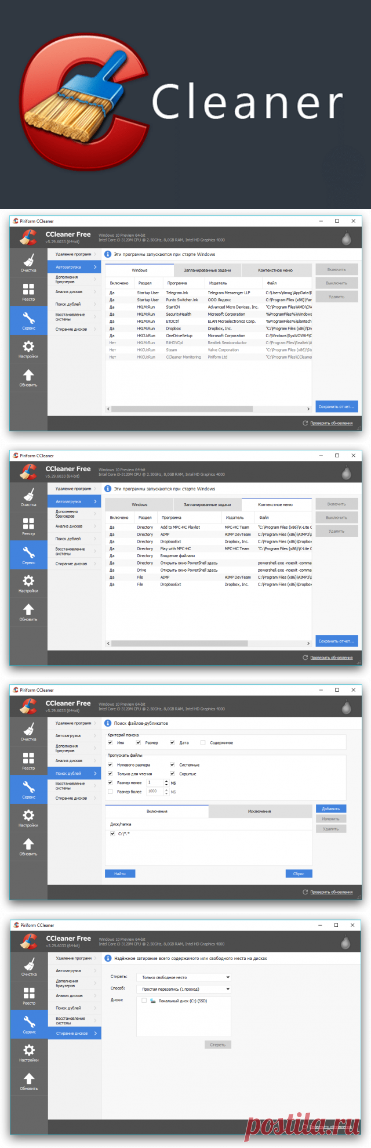Toggle the Дата search criterion checkbox
The height and width of the screenshot is (1148, 371).
click(172, 742)
